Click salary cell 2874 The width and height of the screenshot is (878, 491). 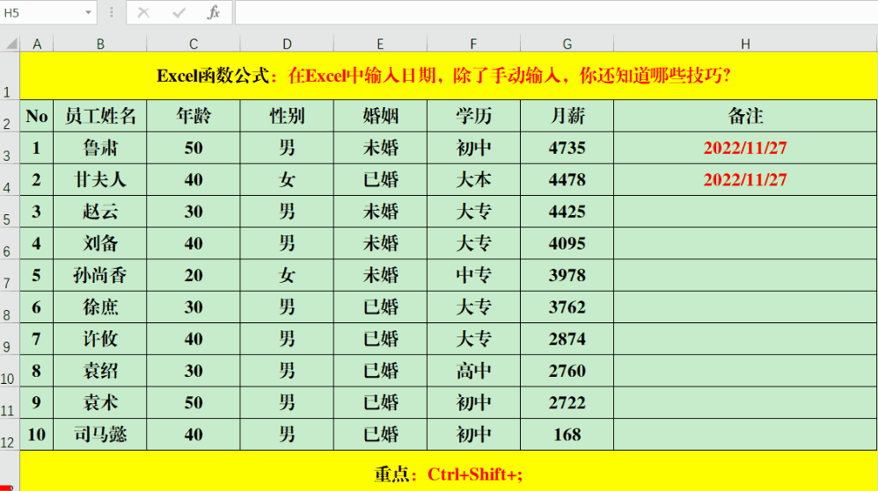[567, 339]
